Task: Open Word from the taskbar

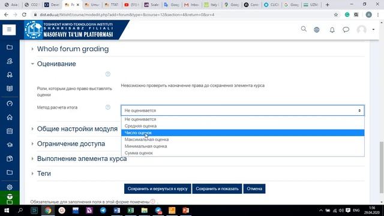Action: [117, 211]
